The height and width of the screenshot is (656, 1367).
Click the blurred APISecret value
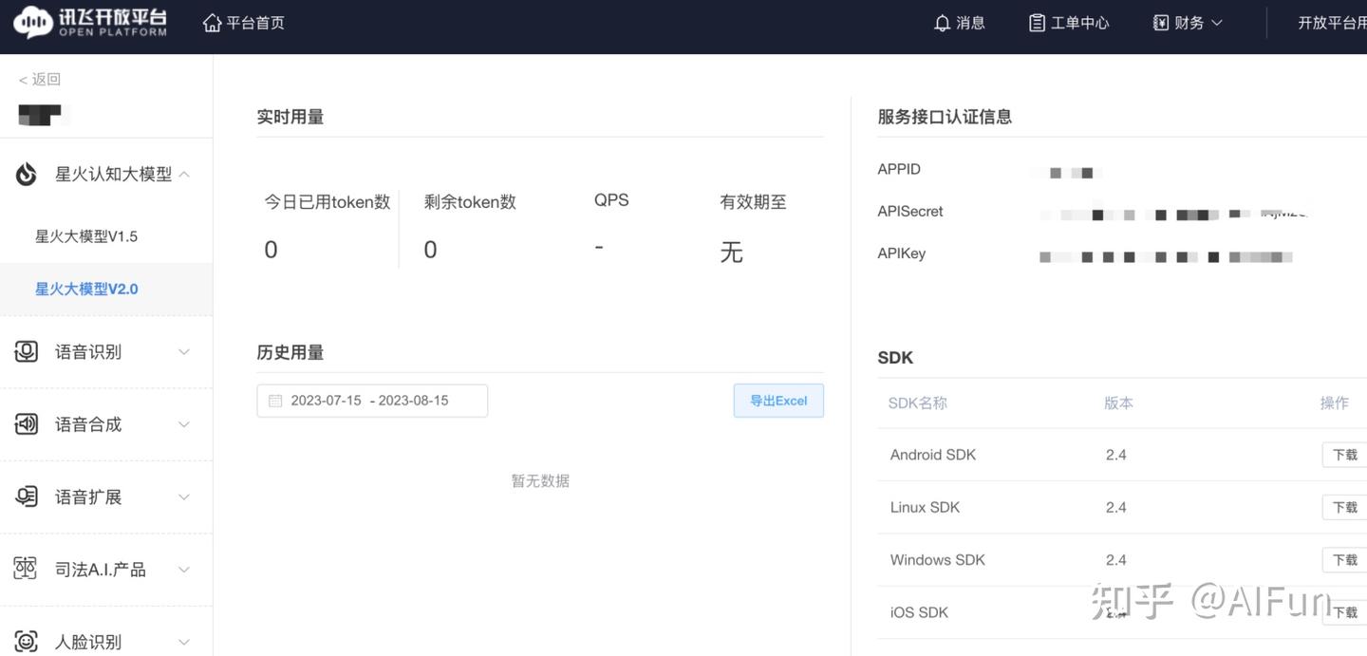pos(1173,214)
